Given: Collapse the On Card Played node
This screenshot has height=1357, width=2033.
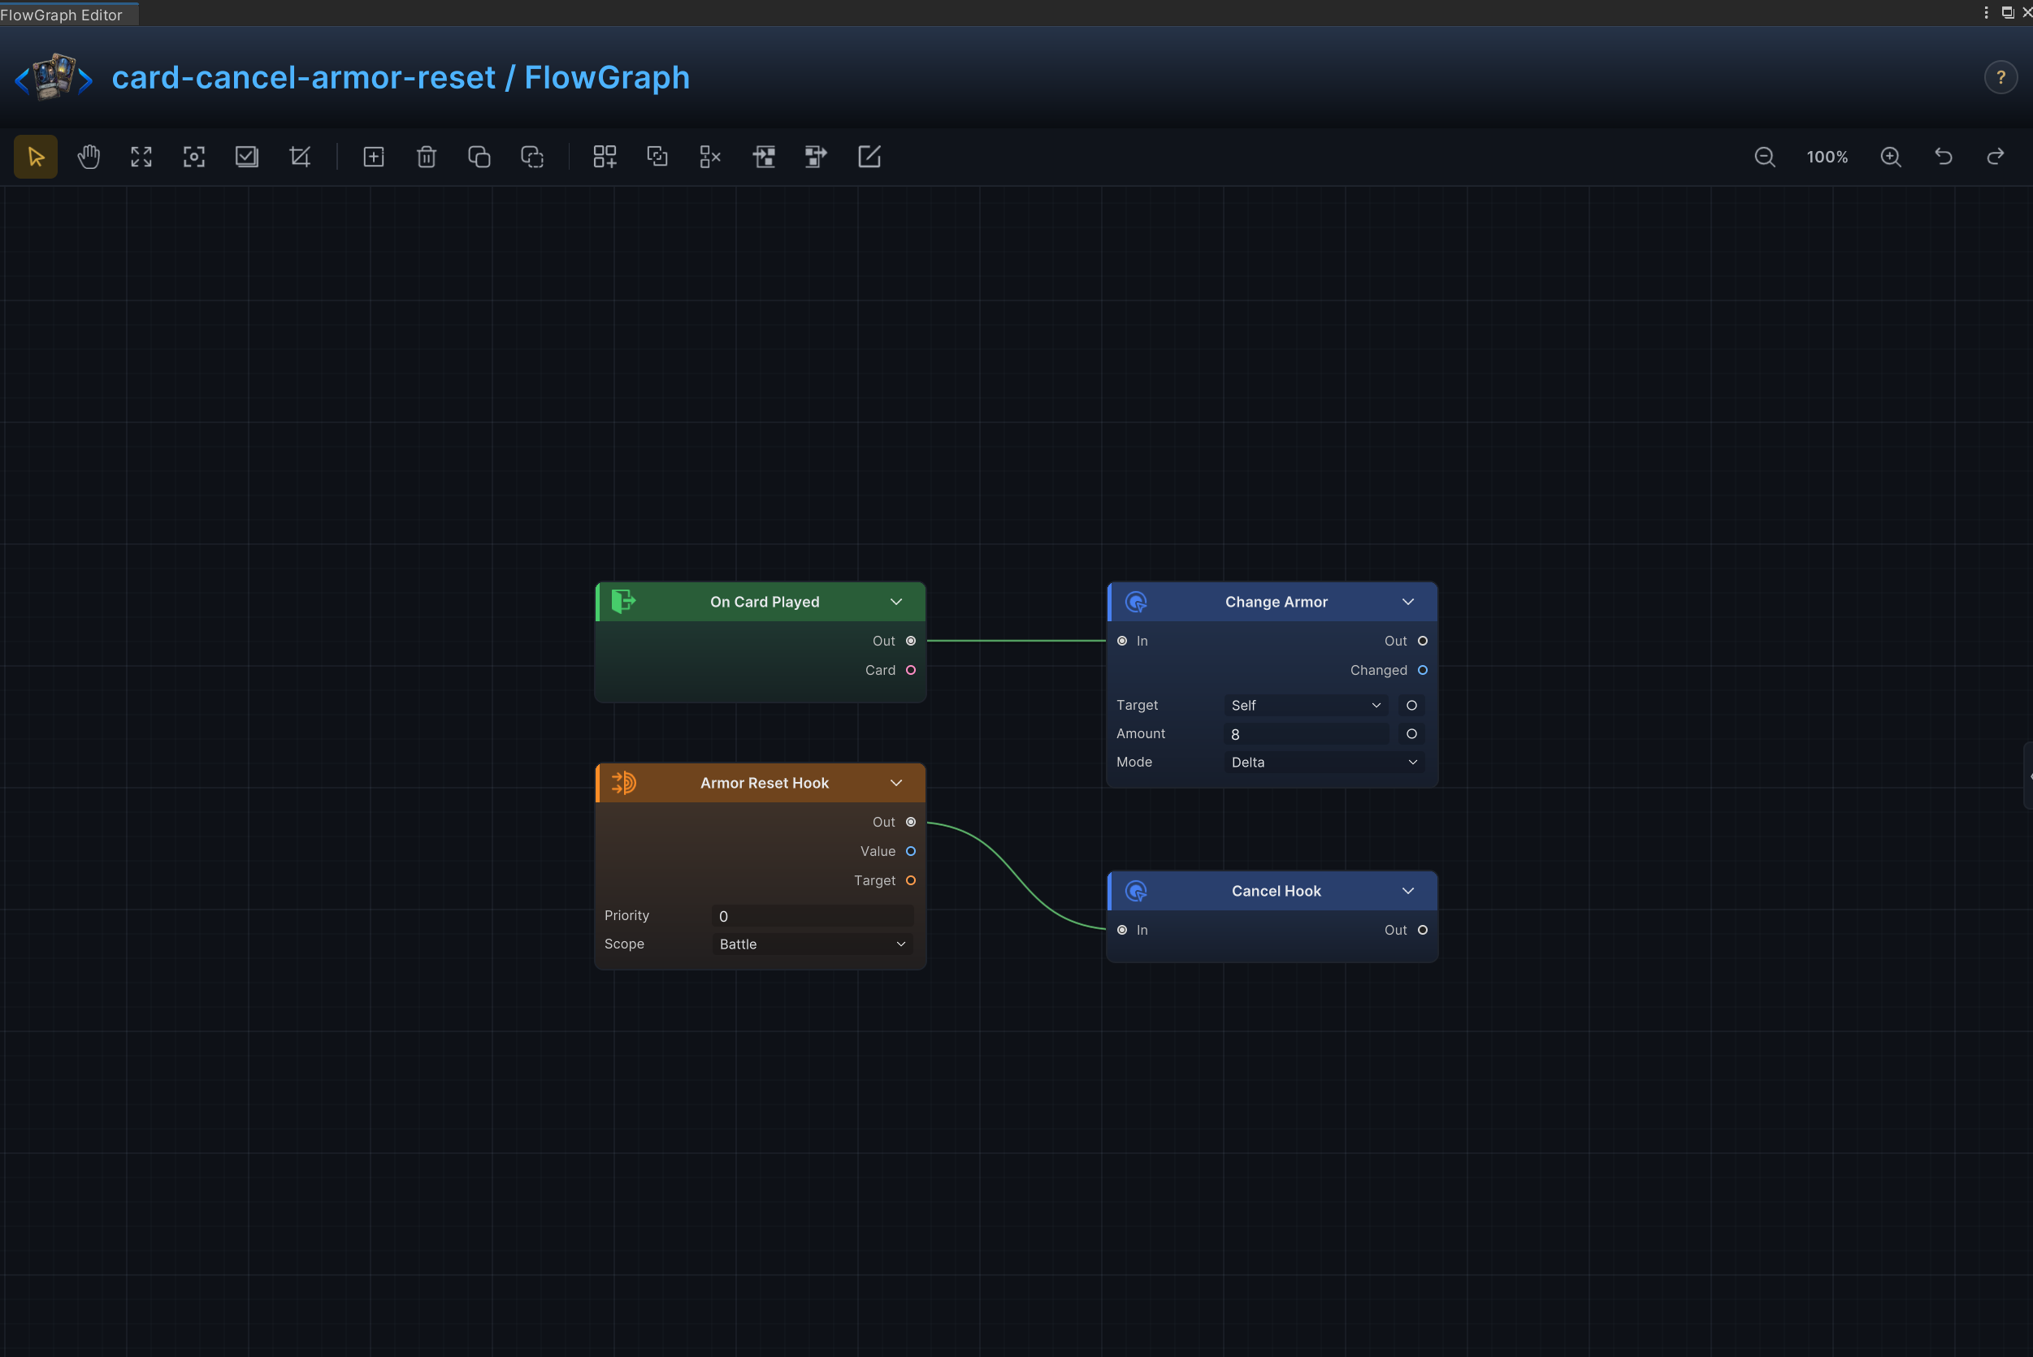Looking at the screenshot, I should point(896,602).
